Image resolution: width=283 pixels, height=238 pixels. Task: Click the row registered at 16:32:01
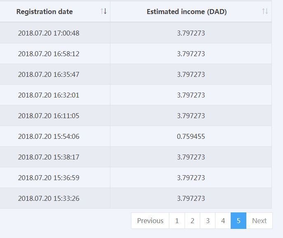coord(49,95)
